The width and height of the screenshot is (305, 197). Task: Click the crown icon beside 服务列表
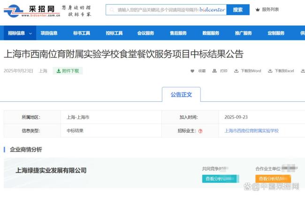point(257,9)
